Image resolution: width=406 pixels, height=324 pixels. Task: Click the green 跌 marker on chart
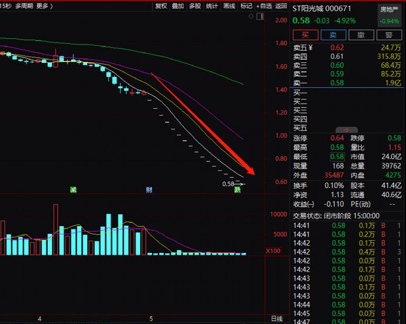point(237,190)
